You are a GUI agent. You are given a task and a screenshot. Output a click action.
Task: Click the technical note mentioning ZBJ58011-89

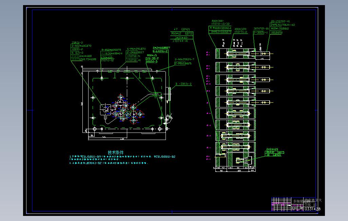coord(122,158)
